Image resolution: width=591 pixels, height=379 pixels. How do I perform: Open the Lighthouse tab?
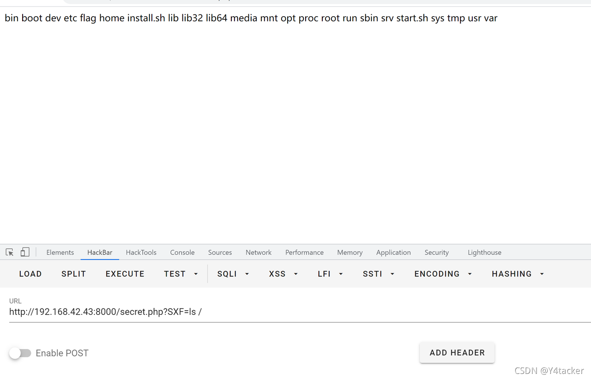point(484,253)
